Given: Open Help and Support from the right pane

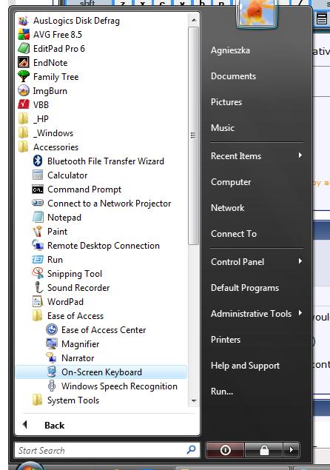Looking at the screenshot, I should [245, 366].
